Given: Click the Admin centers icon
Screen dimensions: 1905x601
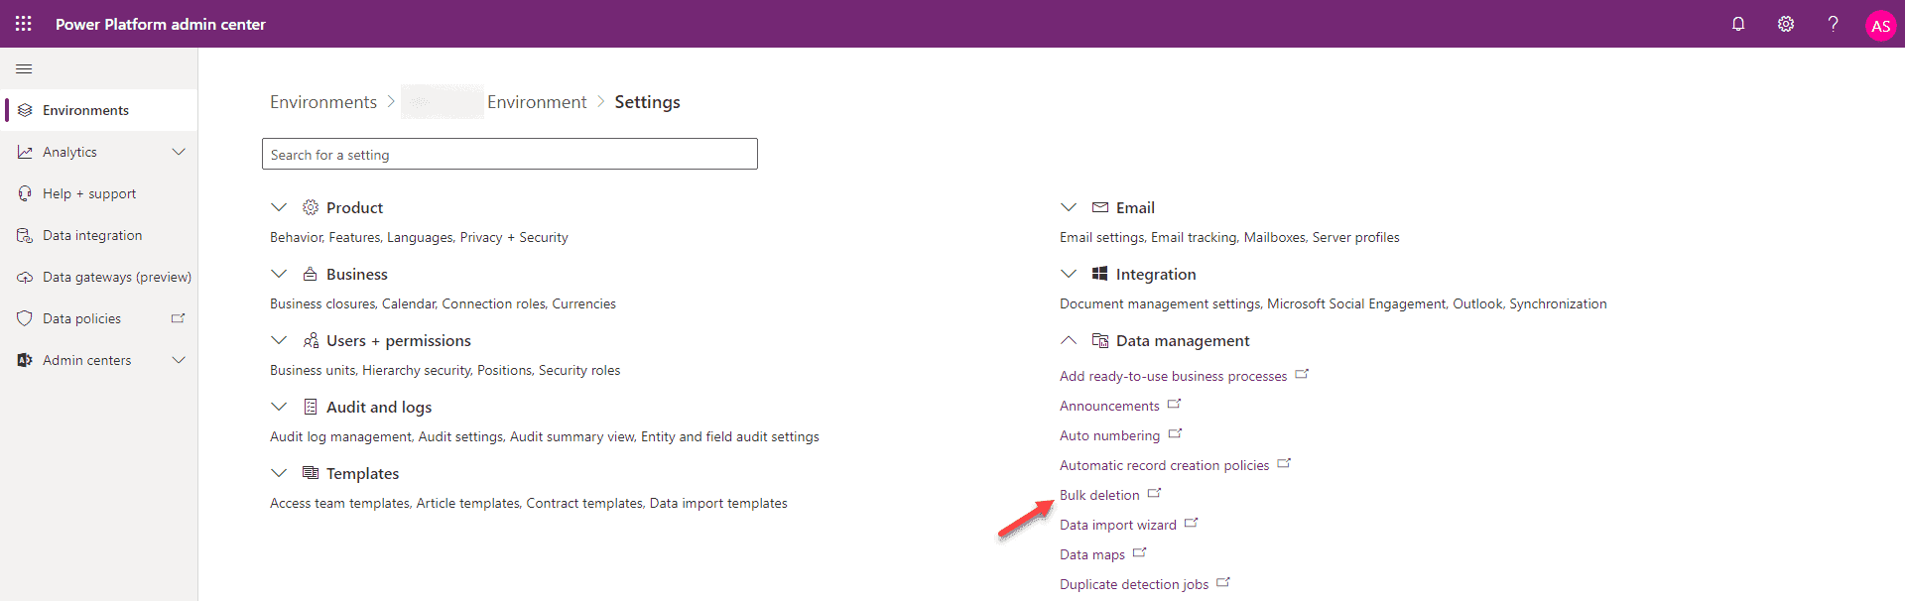Looking at the screenshot, I should [25, 360].
